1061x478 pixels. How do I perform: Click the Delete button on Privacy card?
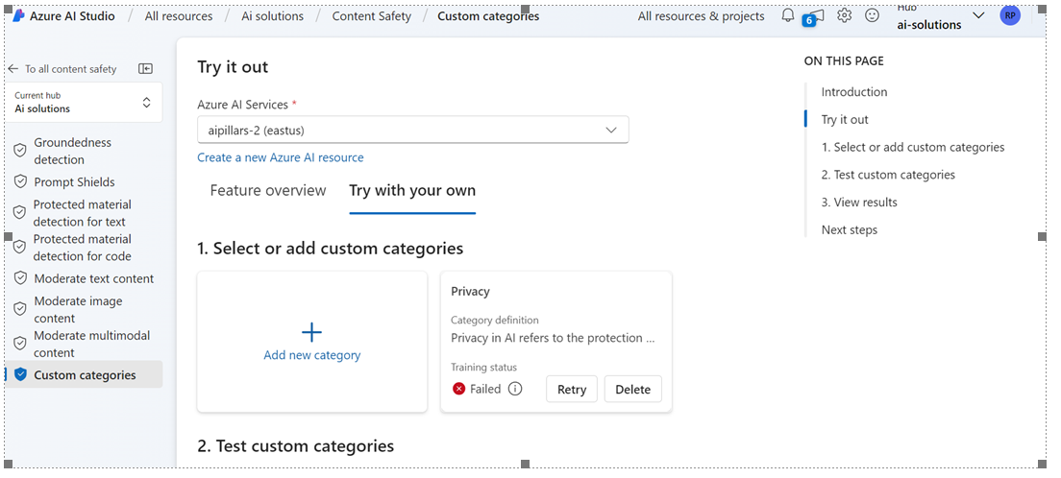[x=632, y=389]
